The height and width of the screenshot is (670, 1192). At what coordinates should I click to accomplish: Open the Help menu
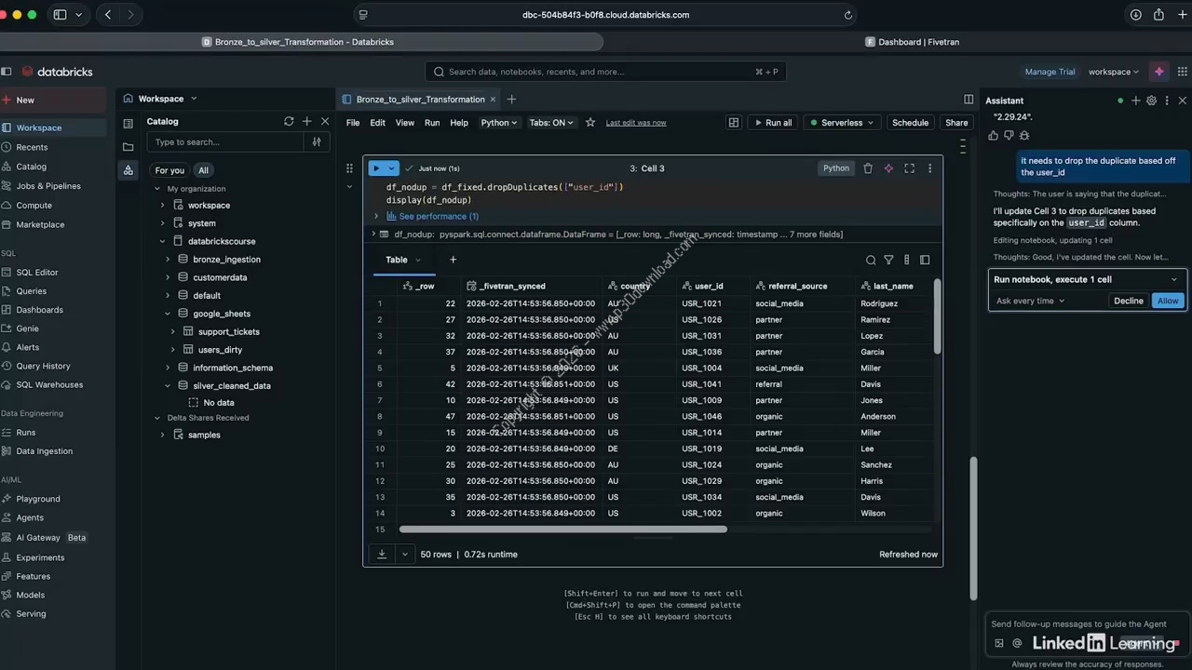(459, 123)
